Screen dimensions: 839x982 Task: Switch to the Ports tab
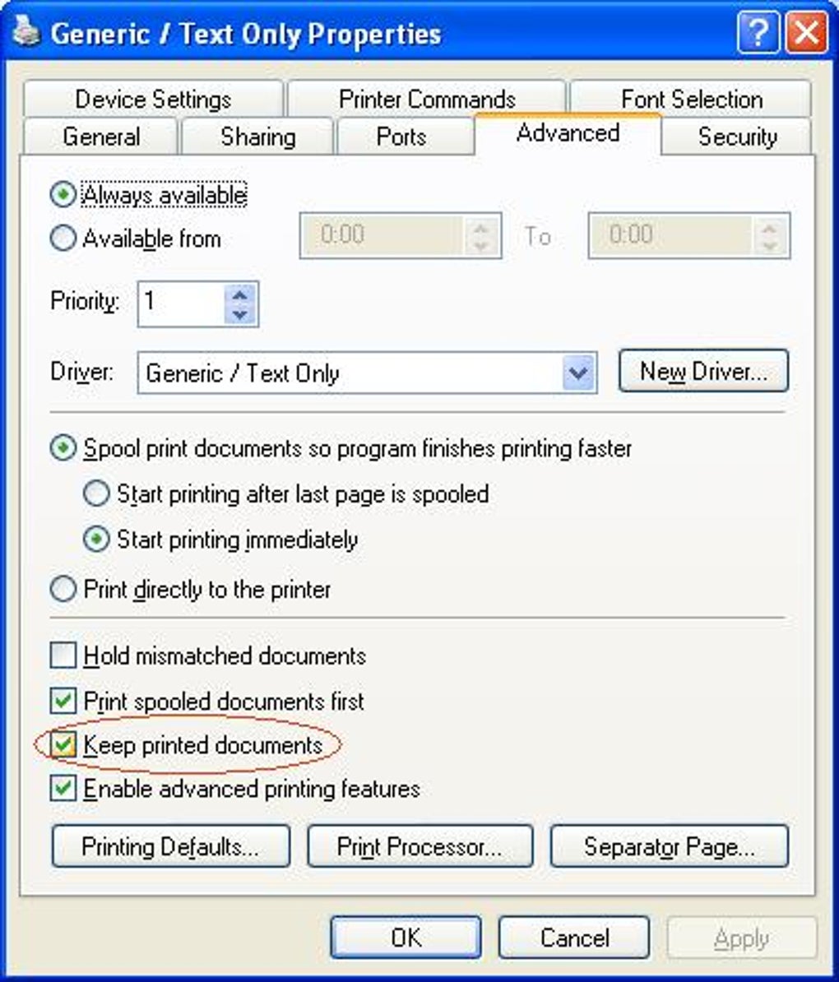[x=401, y=137]
